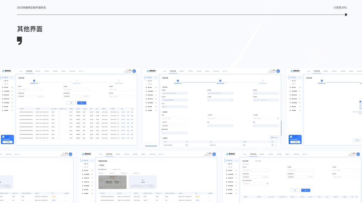Collapse 我的订单 group in the first 发货申请 window
The image size is (362, 203).
click(x=12, y=77)
